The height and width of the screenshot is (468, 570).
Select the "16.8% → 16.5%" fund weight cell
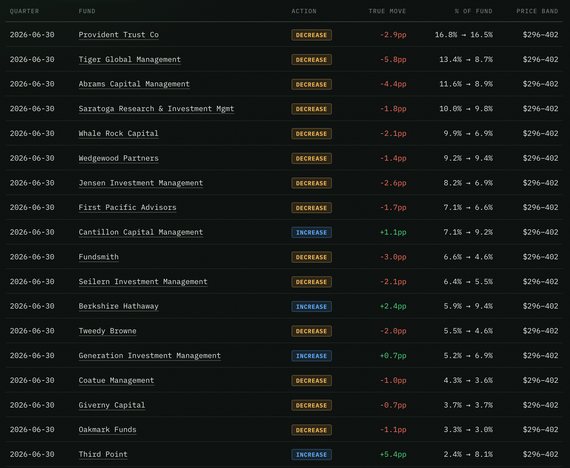(x=464, y=35)
